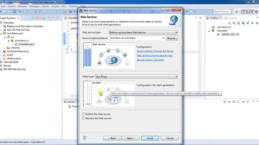Maximize the Project Explorer view
Screen dimensions: 259x145
[x=58, y=18]
